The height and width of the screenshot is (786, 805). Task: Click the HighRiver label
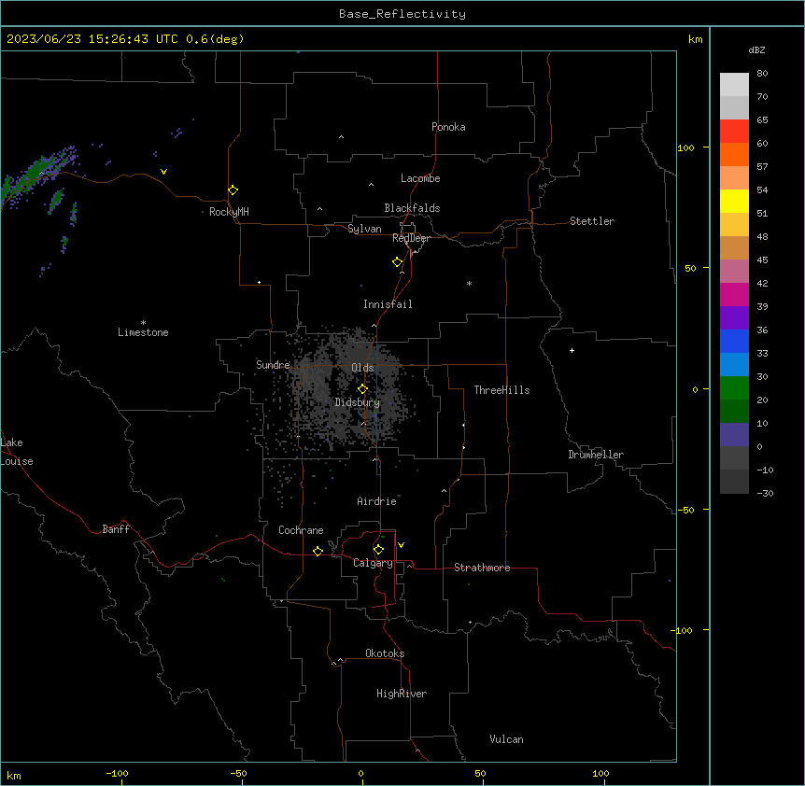click(402, 694)
